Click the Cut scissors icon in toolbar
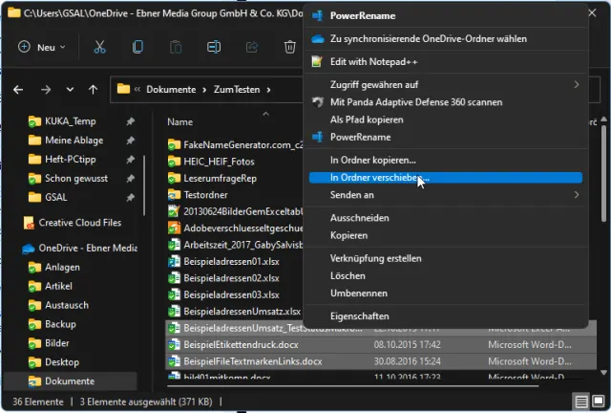The width and height of the screenshot is (611, 413). [x=99, y=46]
